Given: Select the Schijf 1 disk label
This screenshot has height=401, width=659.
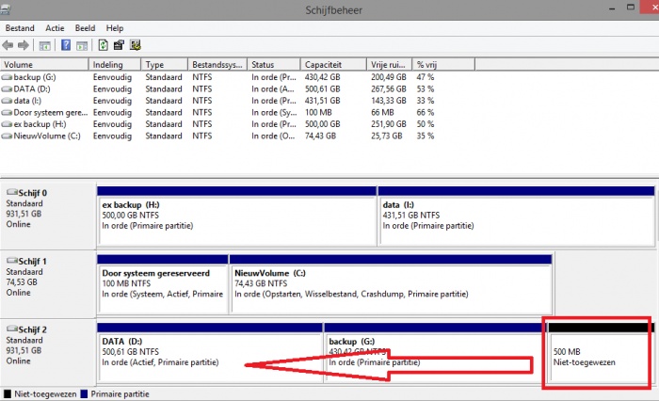Looking at the screenshot, I should [32, 262].
